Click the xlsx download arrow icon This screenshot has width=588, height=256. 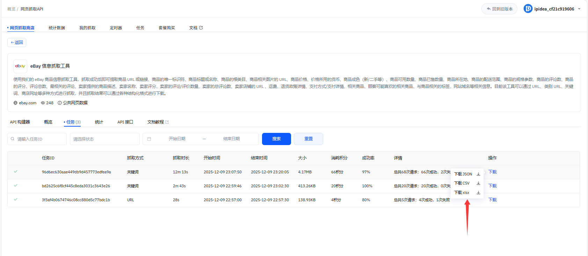coord(478,193)
